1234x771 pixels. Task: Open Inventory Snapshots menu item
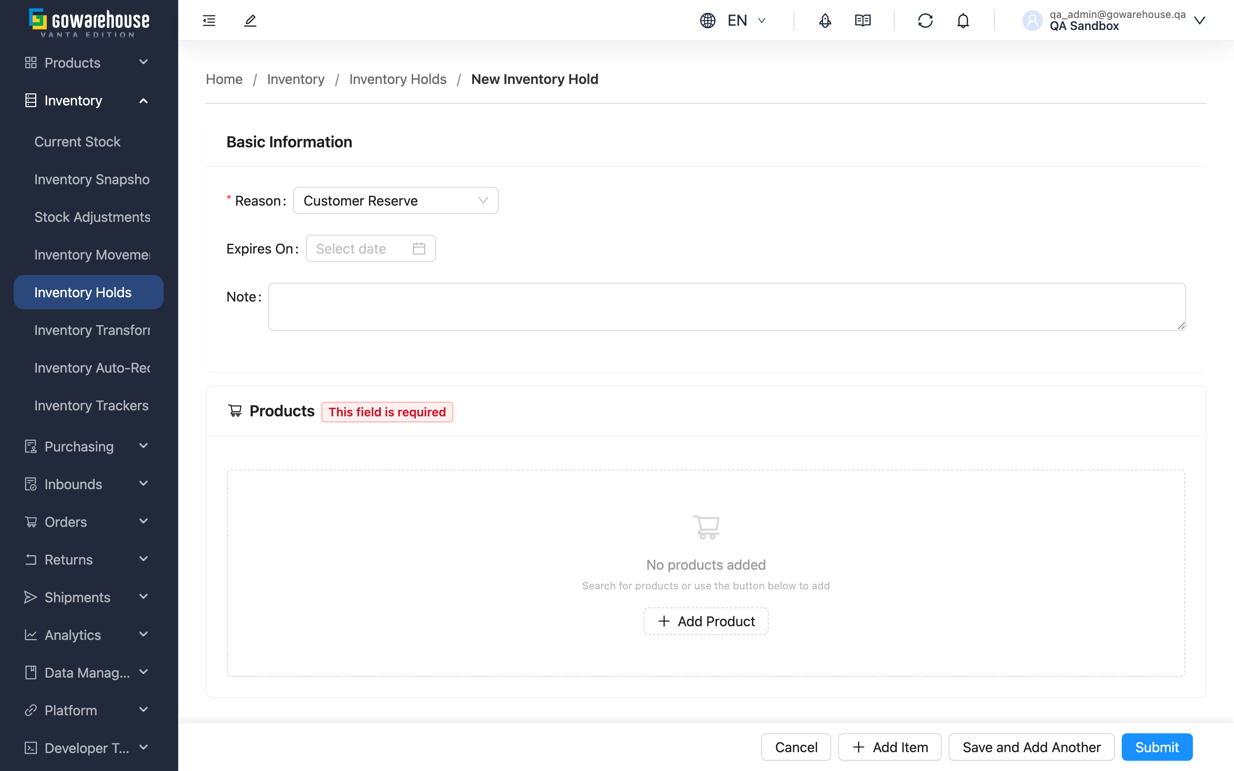[x=89, y=179]
